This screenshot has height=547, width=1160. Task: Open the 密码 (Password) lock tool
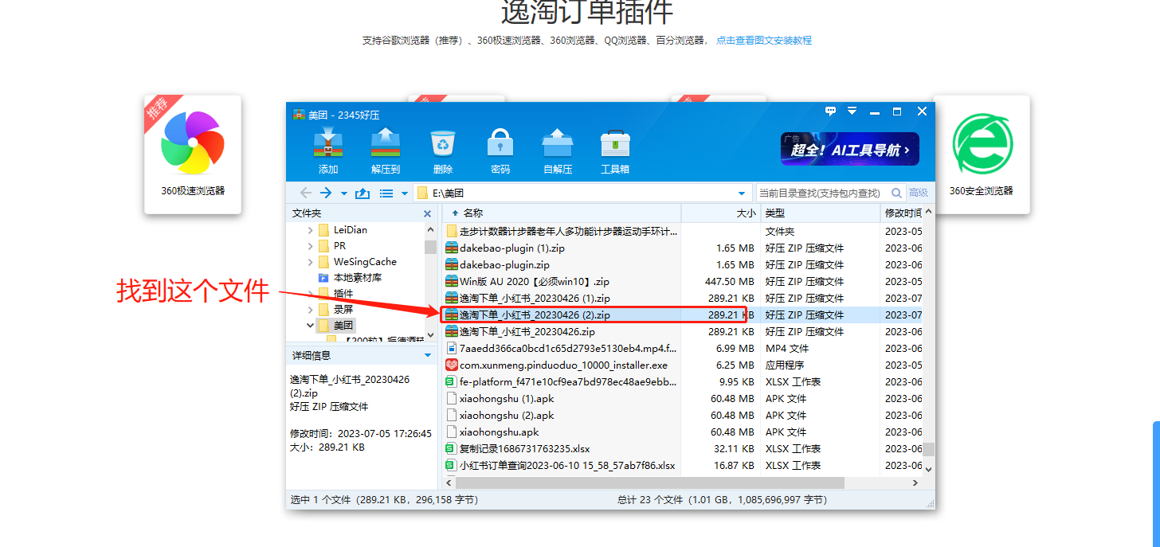(500, 145)
